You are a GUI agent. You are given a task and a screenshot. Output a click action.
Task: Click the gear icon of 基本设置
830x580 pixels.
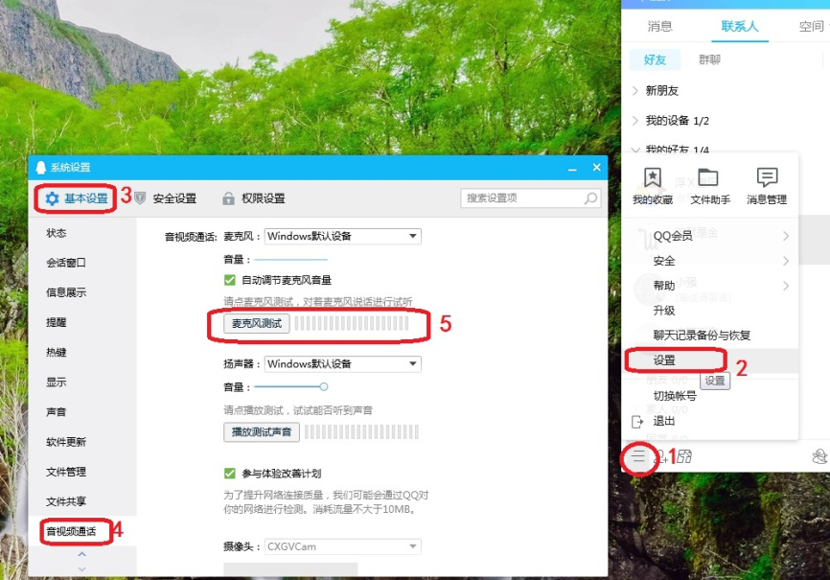pyautogui.click(x=53, y=198)
